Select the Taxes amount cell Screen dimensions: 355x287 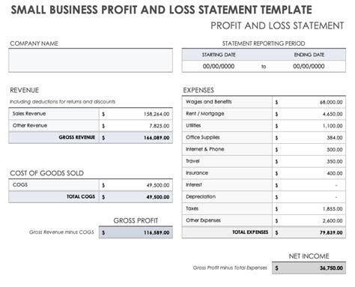pos(309,209)
